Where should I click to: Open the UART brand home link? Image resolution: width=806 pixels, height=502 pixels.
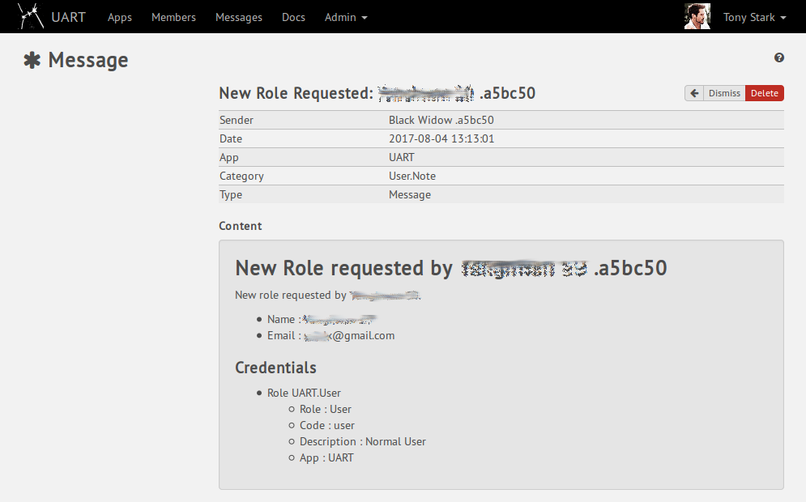click(x=68, y=17)
